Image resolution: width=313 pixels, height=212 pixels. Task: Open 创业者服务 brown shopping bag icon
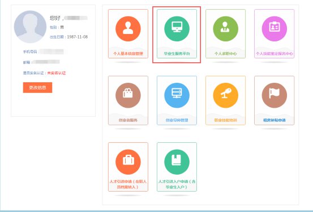coord(128,95)
